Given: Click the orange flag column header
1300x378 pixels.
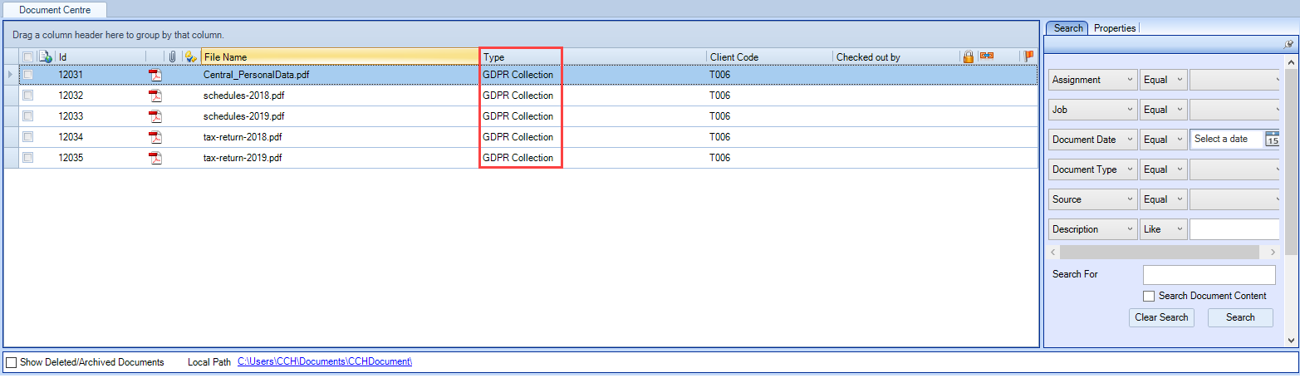Looking at the screenshot, I should tap(1029, 56).
